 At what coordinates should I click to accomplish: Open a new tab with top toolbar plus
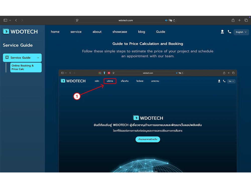click(239, 20)
